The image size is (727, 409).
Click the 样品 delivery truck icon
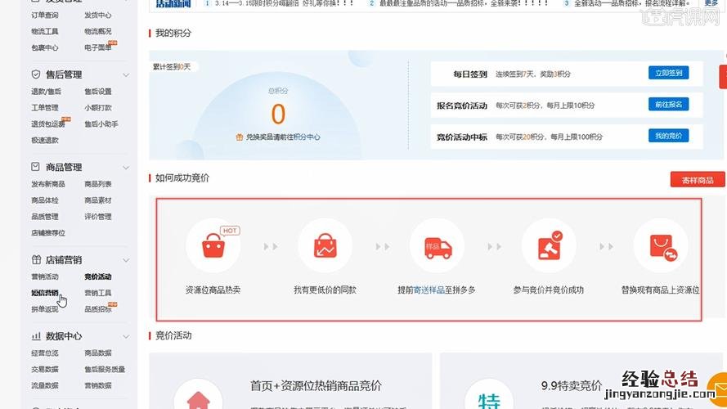pos(438,245)
